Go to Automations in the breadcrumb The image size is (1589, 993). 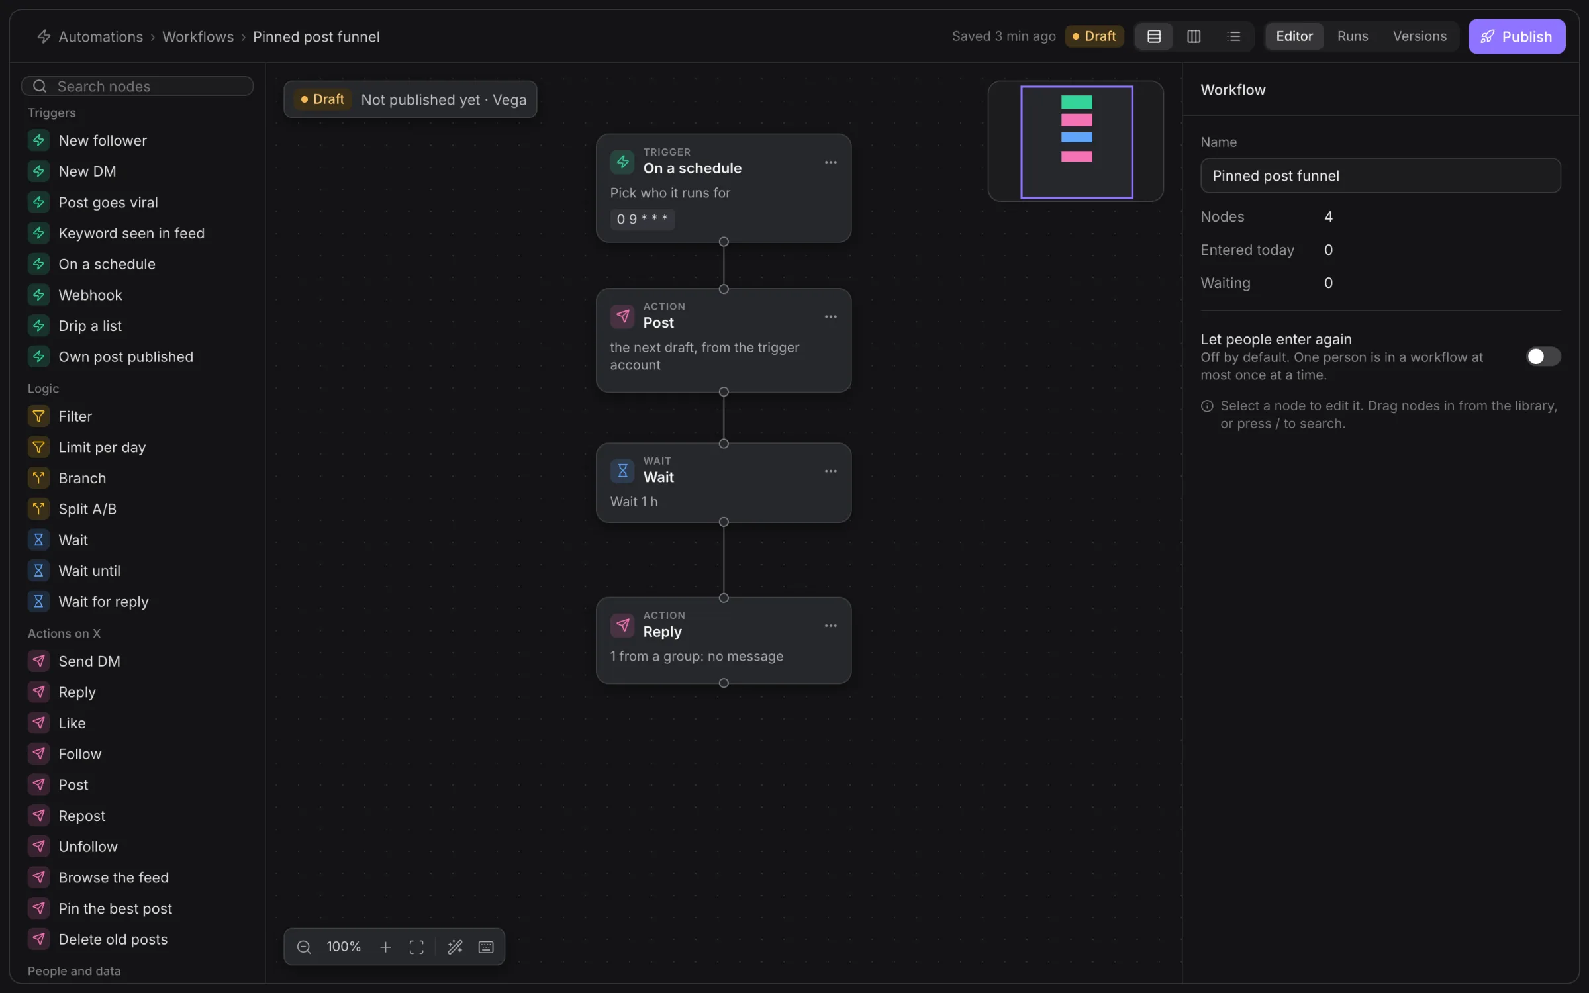101,37
